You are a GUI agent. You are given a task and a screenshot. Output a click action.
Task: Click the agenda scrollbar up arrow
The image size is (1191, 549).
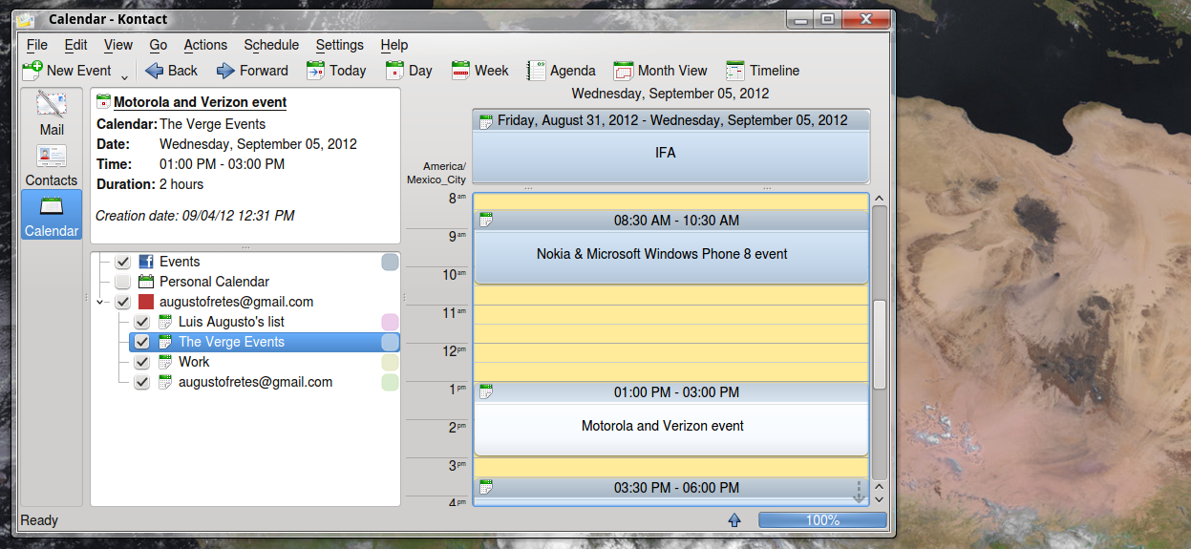tap(880, 199)
